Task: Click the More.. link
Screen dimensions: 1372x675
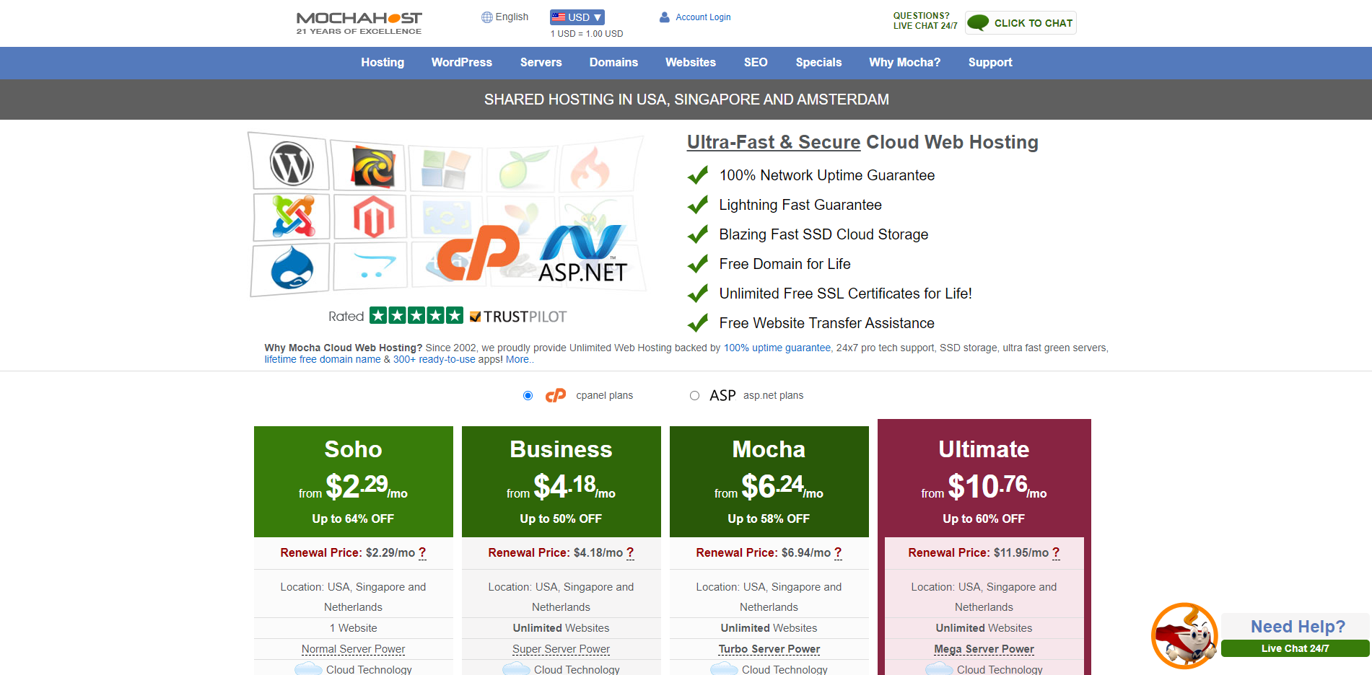Action: 520,359
